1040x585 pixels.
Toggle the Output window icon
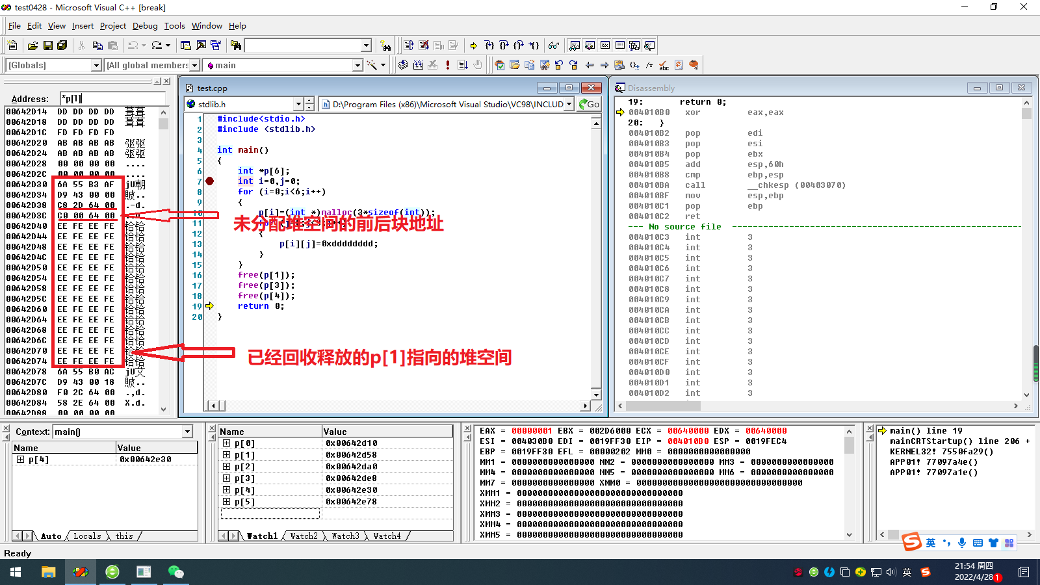coord(201,45)
